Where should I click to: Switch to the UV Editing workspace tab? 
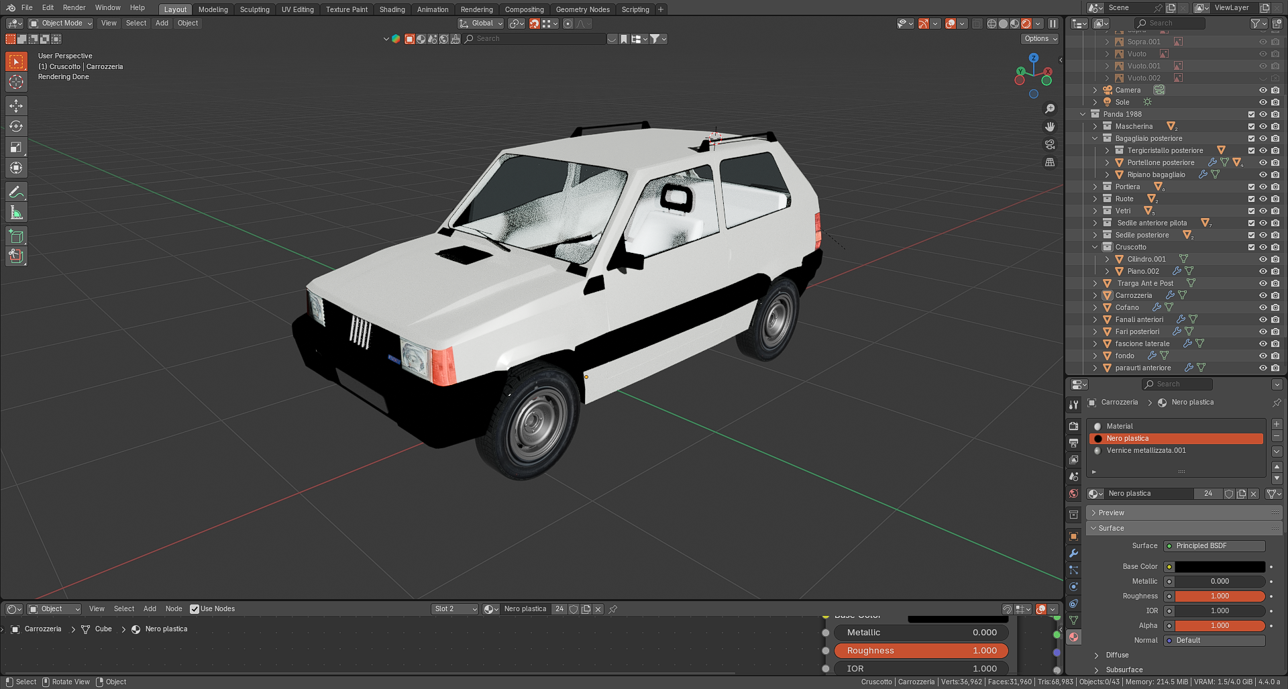click(297, 9)
